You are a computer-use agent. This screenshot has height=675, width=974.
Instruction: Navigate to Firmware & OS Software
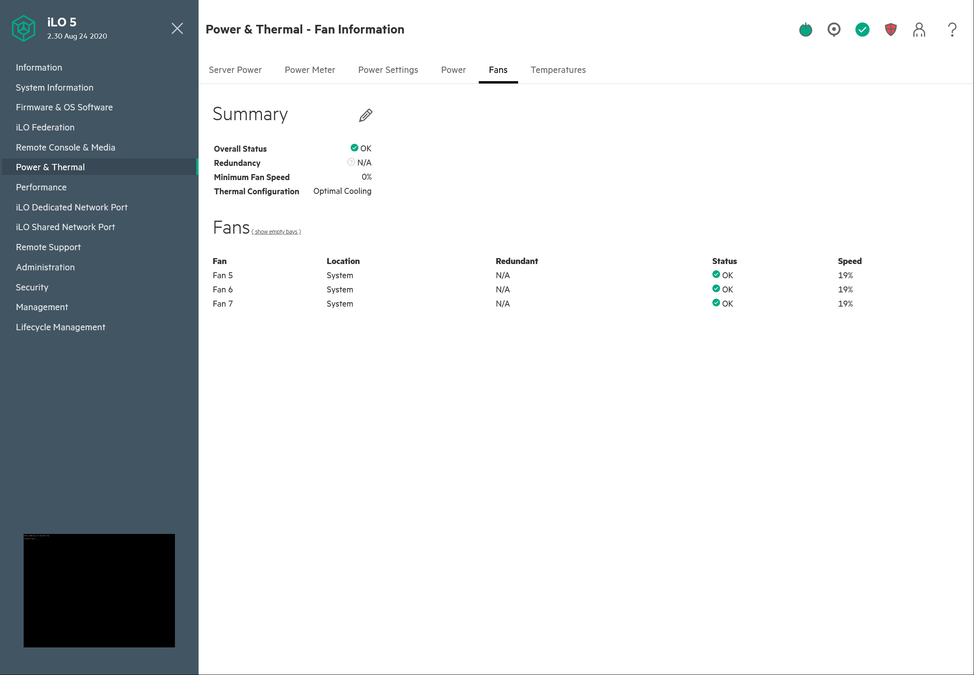click(x=64, y=107)
